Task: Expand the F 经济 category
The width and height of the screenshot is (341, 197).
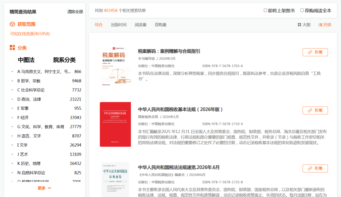Action: coord(12,118)
